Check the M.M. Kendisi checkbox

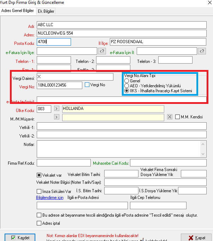[x=177, y=117]
